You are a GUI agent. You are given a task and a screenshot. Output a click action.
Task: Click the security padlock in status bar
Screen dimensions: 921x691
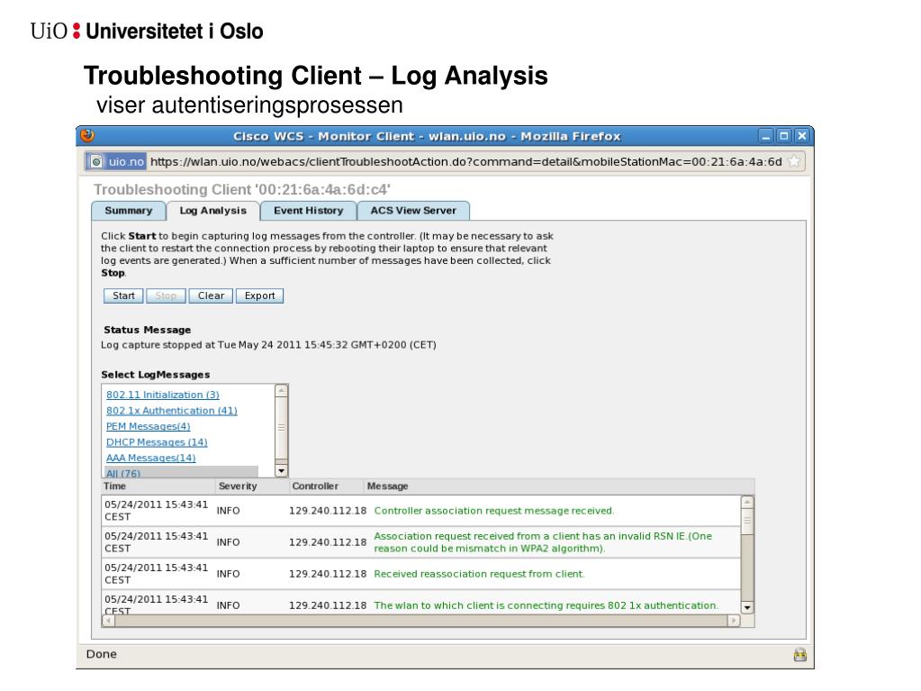click(x=800, y=655)
